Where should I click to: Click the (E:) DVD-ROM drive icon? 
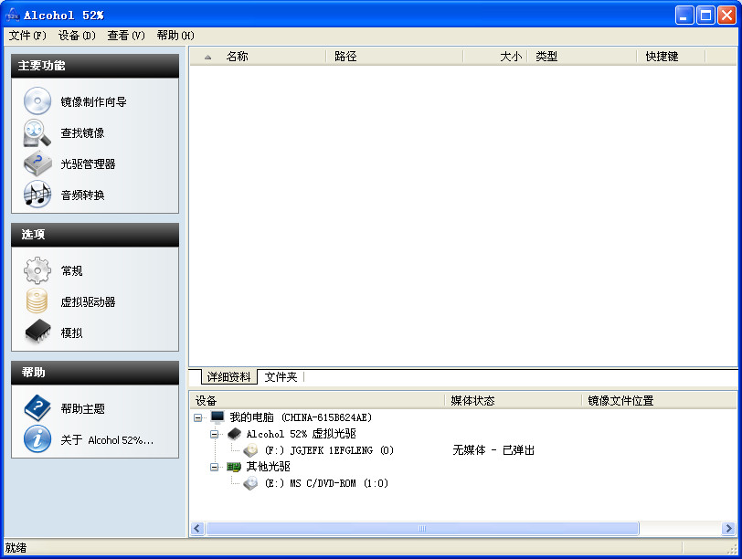point(250,483)
